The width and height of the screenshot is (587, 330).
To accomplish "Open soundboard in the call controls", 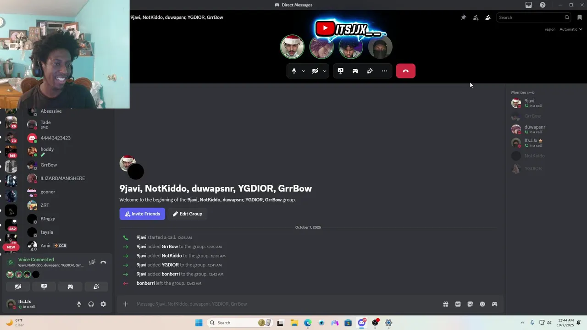I will coord(370,71).
